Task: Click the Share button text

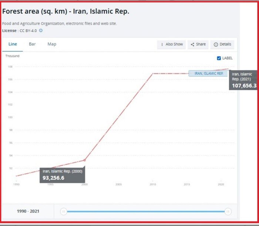Action: tap(201, 45)
